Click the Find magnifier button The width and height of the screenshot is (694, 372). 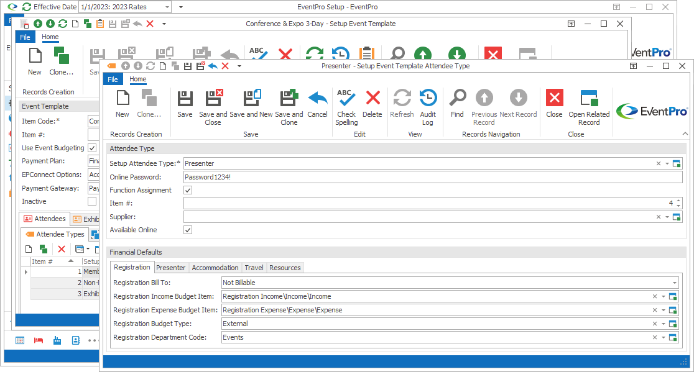[x=457, y=104]
